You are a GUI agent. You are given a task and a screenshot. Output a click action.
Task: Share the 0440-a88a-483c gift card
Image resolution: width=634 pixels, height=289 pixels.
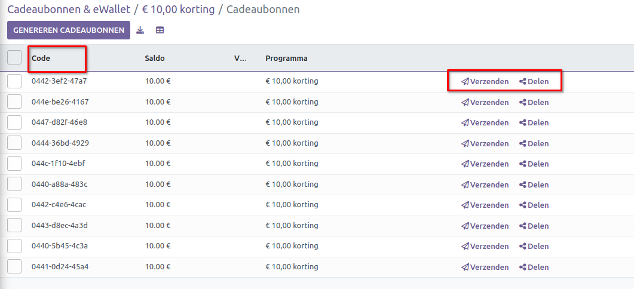[x=534, y=185]
